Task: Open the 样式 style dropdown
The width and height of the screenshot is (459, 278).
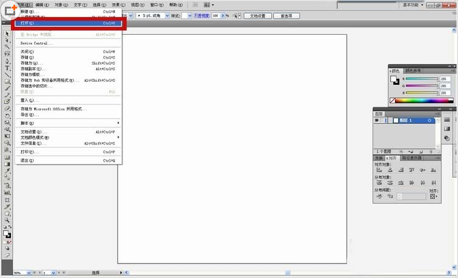Action: tap(188, 16)
